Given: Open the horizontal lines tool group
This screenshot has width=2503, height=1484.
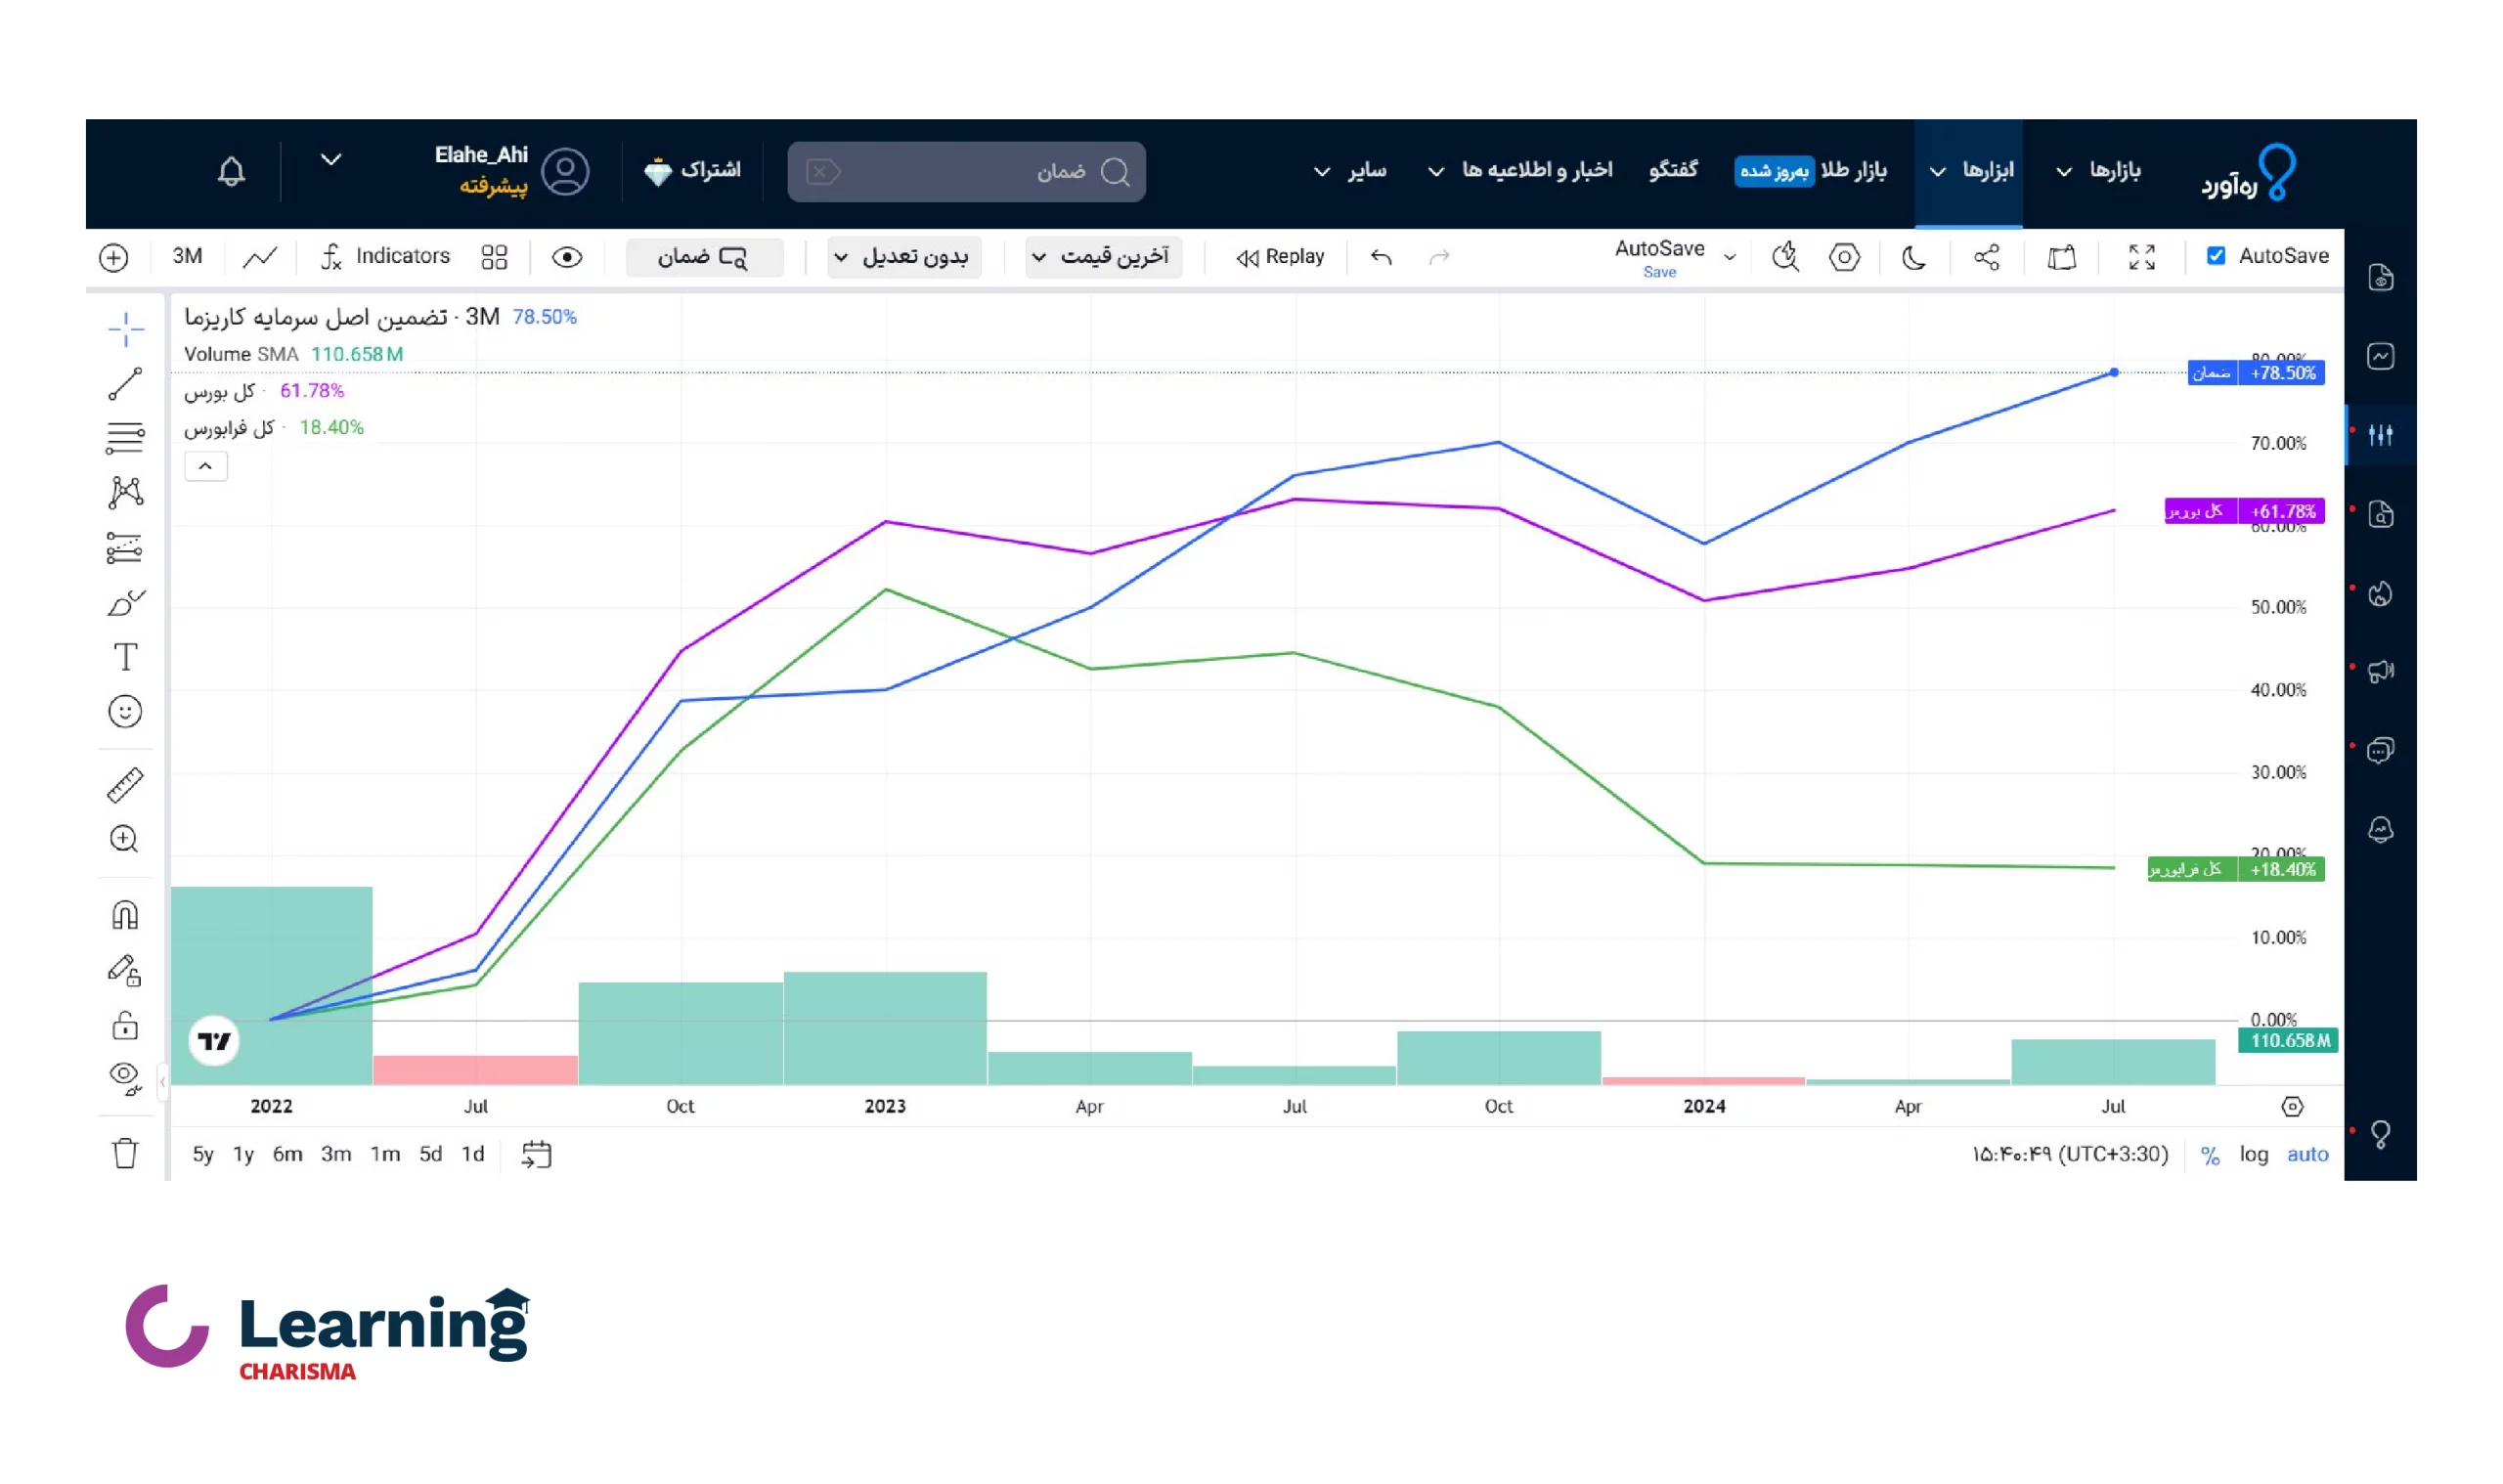Looking at the screenshot, I should point(126,438).
